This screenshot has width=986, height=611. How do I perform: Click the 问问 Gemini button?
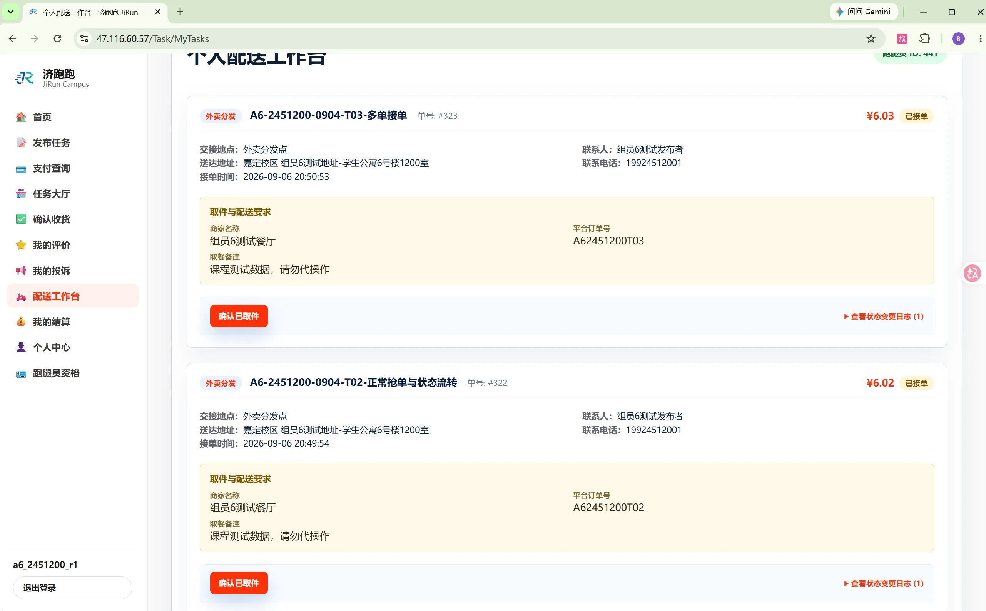tap(863, 12)
